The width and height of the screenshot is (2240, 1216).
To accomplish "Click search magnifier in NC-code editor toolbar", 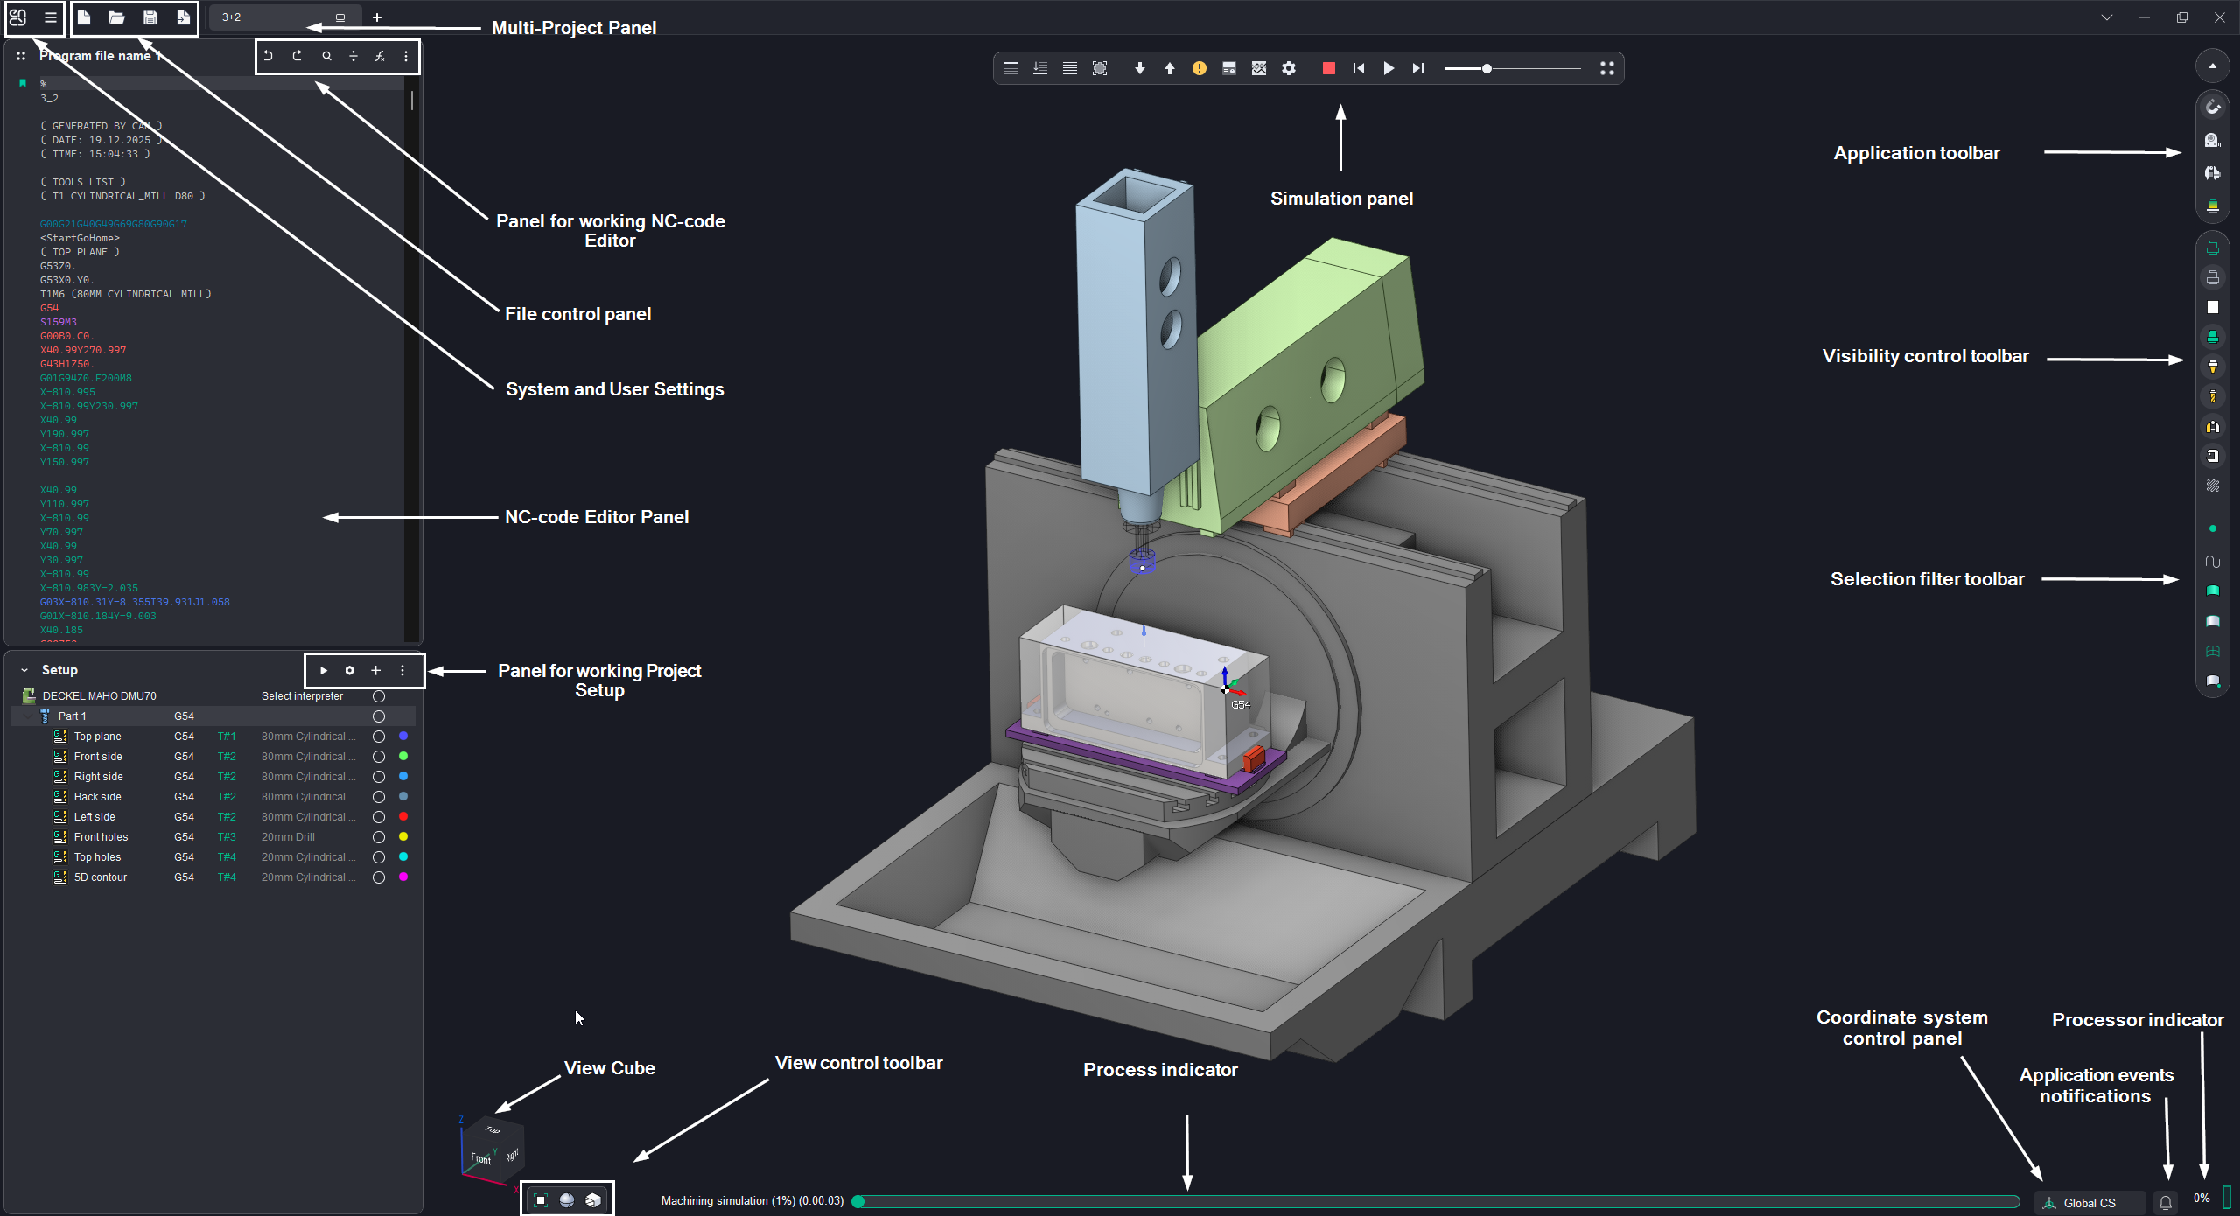I will pos(326,56).
